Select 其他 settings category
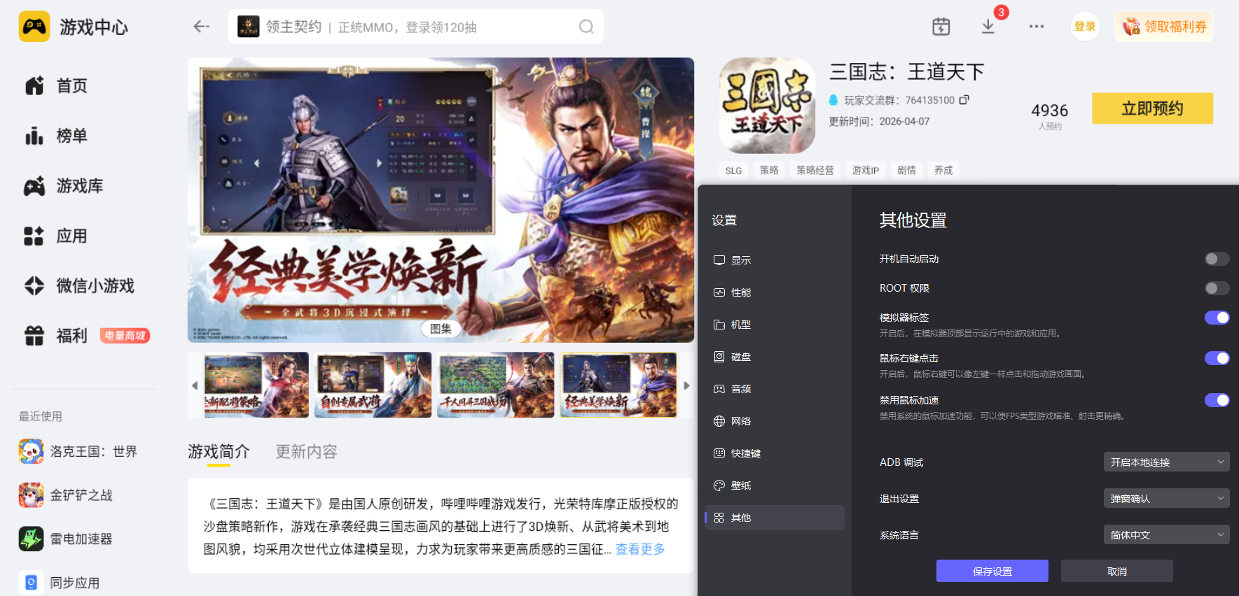Image resolution: width=1239 pixels, height=596 pixels. click(775, 518)
